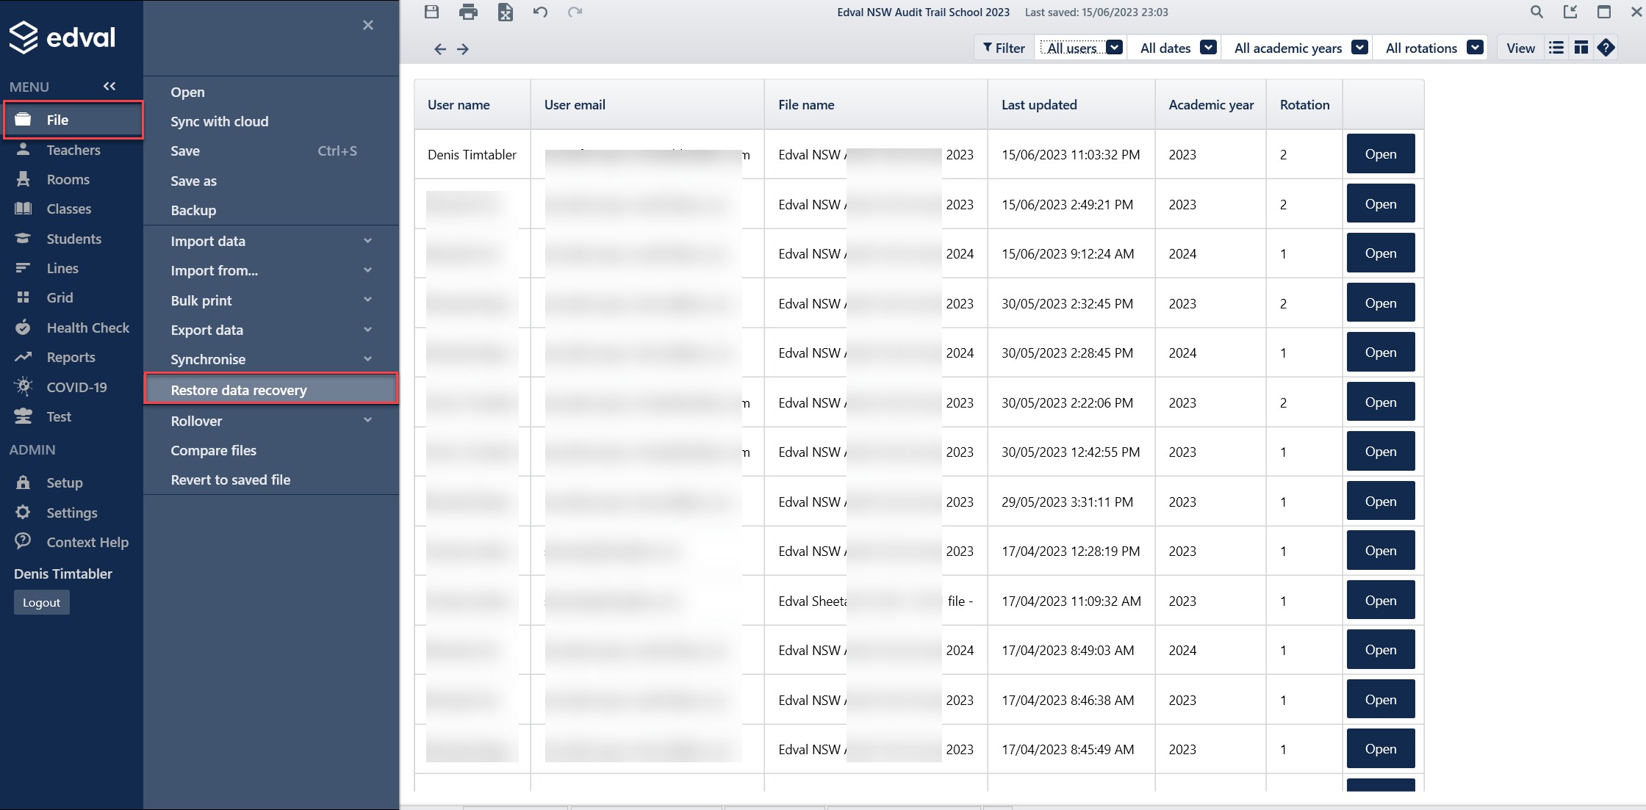Open file saved 15/06/2023 11:03:32 PM
1646x810 pixels.
[1381, 154]
